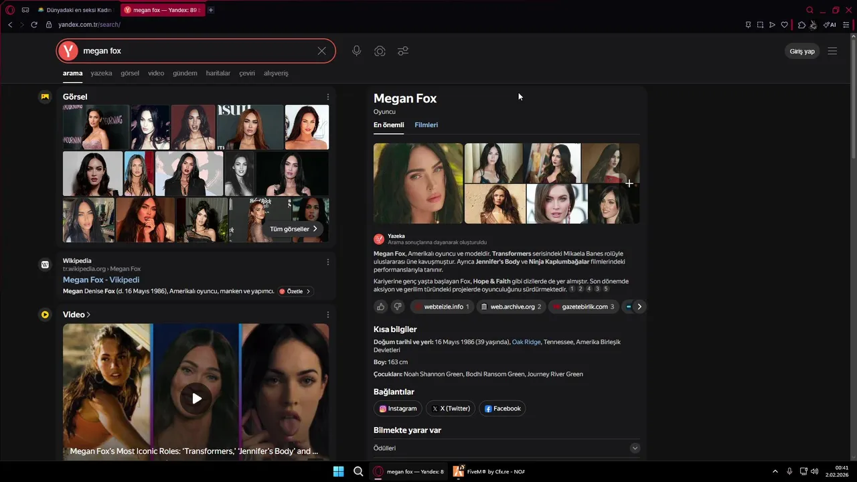Open the Opera main menu icon
Screen dimensions: 857x482
pos(10,10)
